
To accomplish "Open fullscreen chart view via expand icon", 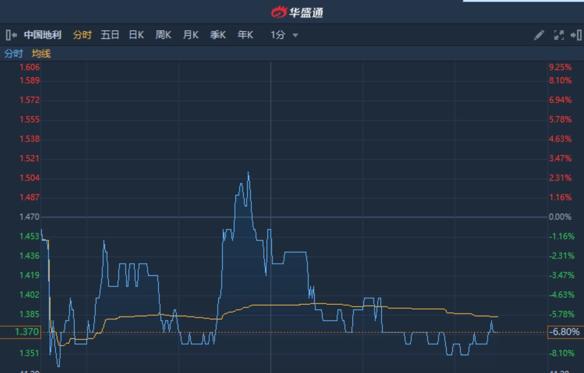I will [x=558, y=35].
